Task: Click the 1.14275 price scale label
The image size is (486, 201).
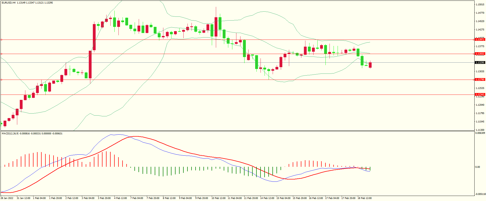Action: pos(480,30)
